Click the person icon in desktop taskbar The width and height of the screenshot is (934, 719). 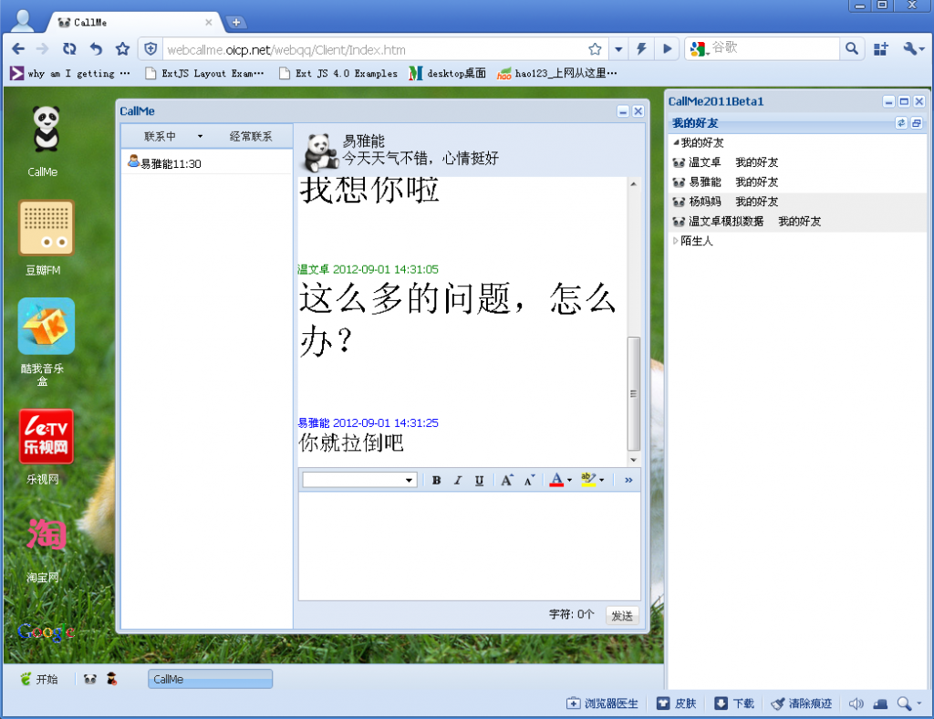(111, 679)
